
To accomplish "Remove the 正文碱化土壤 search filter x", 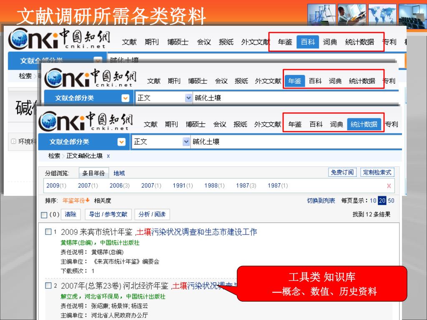I will coord(108,156).
